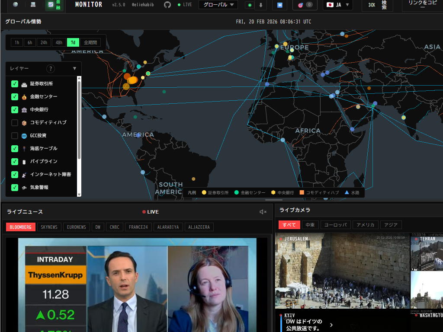Viewport: 443px width, 332px height.
Task: Set time range to 24h
Action: click(x=44, y=42)
